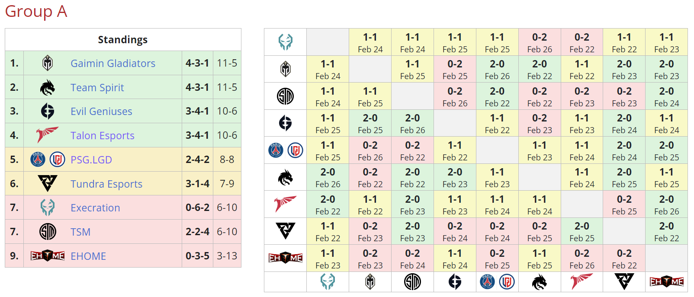Screen dimensions: 694x297
Task: Click the Evil Geniuses logo in standings
Action: tap(48, 111)
